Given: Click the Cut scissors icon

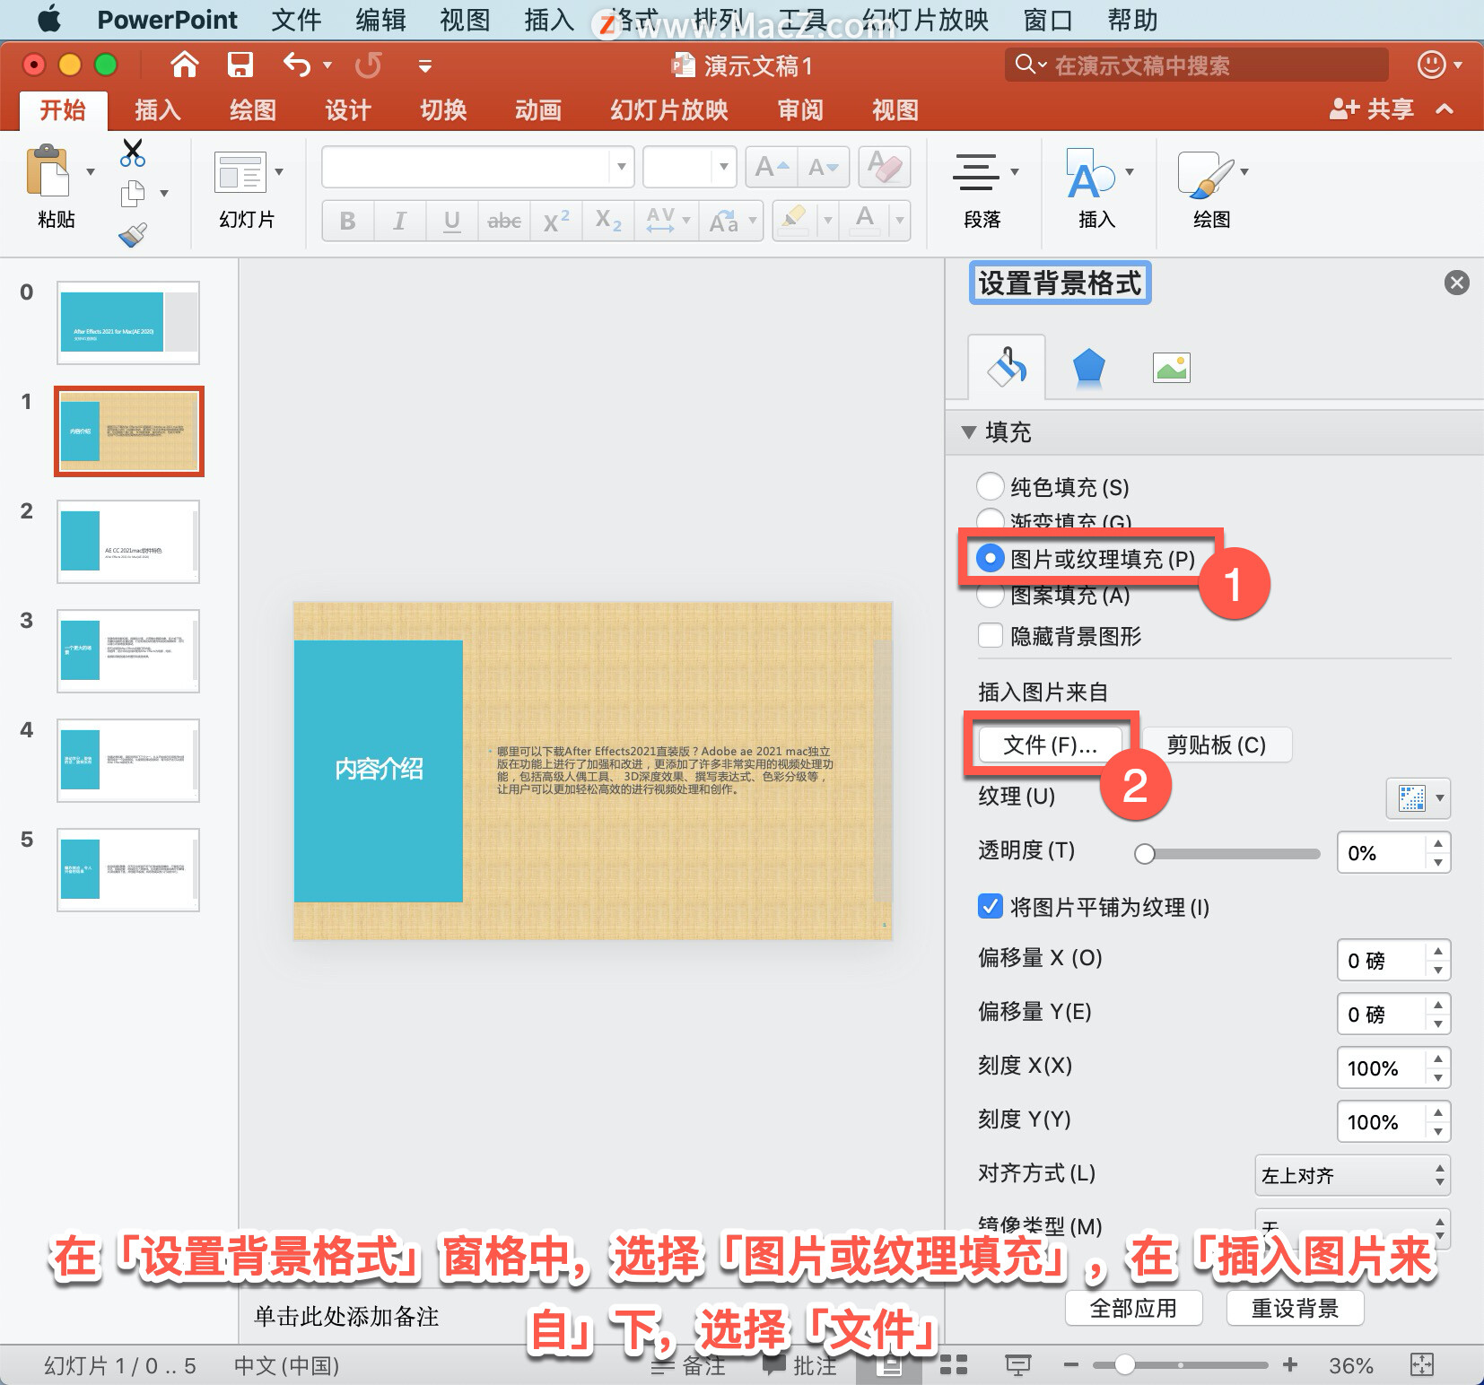Looking at the screenshot, I should (x=133, y=153).
